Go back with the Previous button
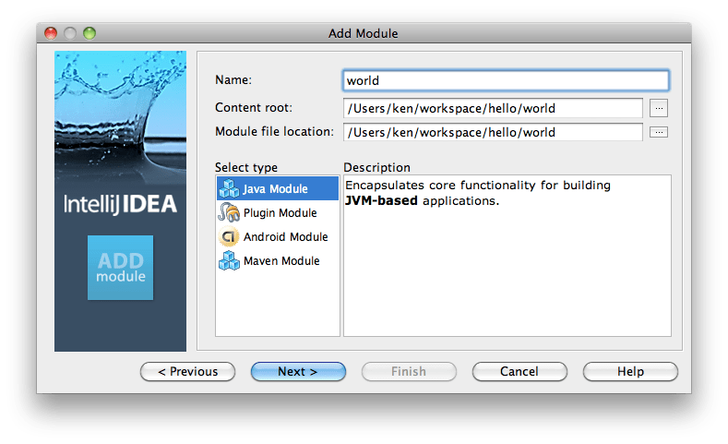Viewport: 728px width, 444px height. 187,372
